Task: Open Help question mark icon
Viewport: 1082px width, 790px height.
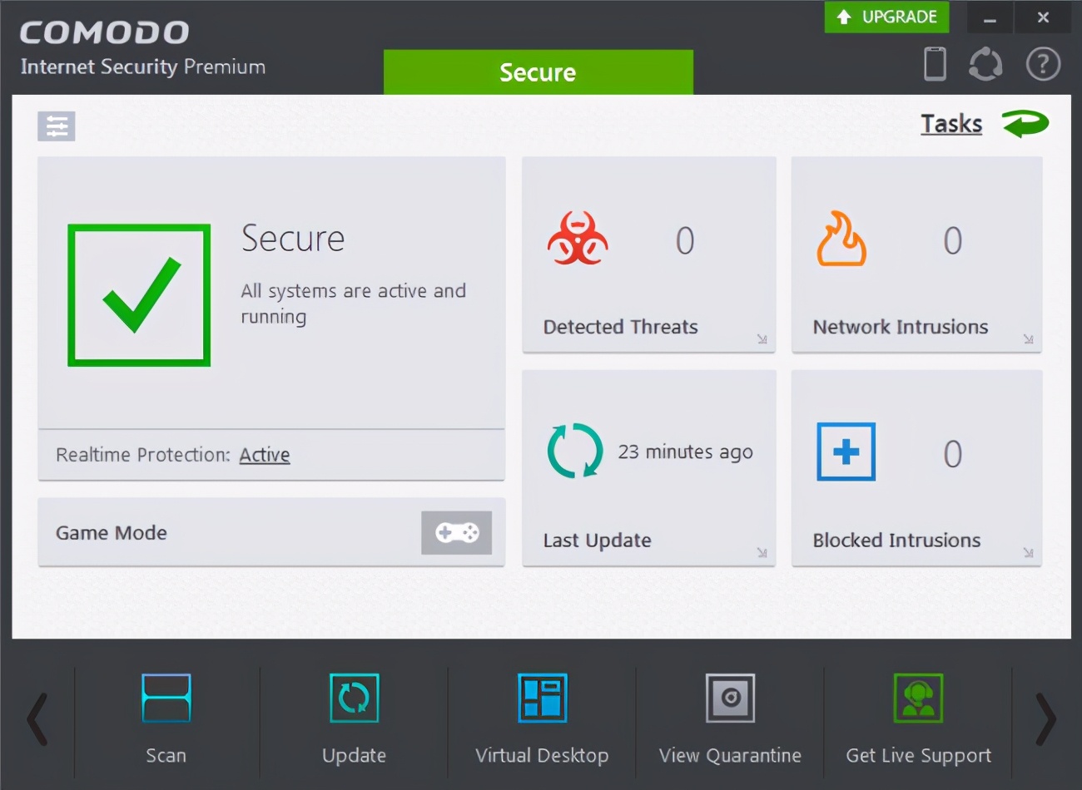Action: click(1043, 64)
